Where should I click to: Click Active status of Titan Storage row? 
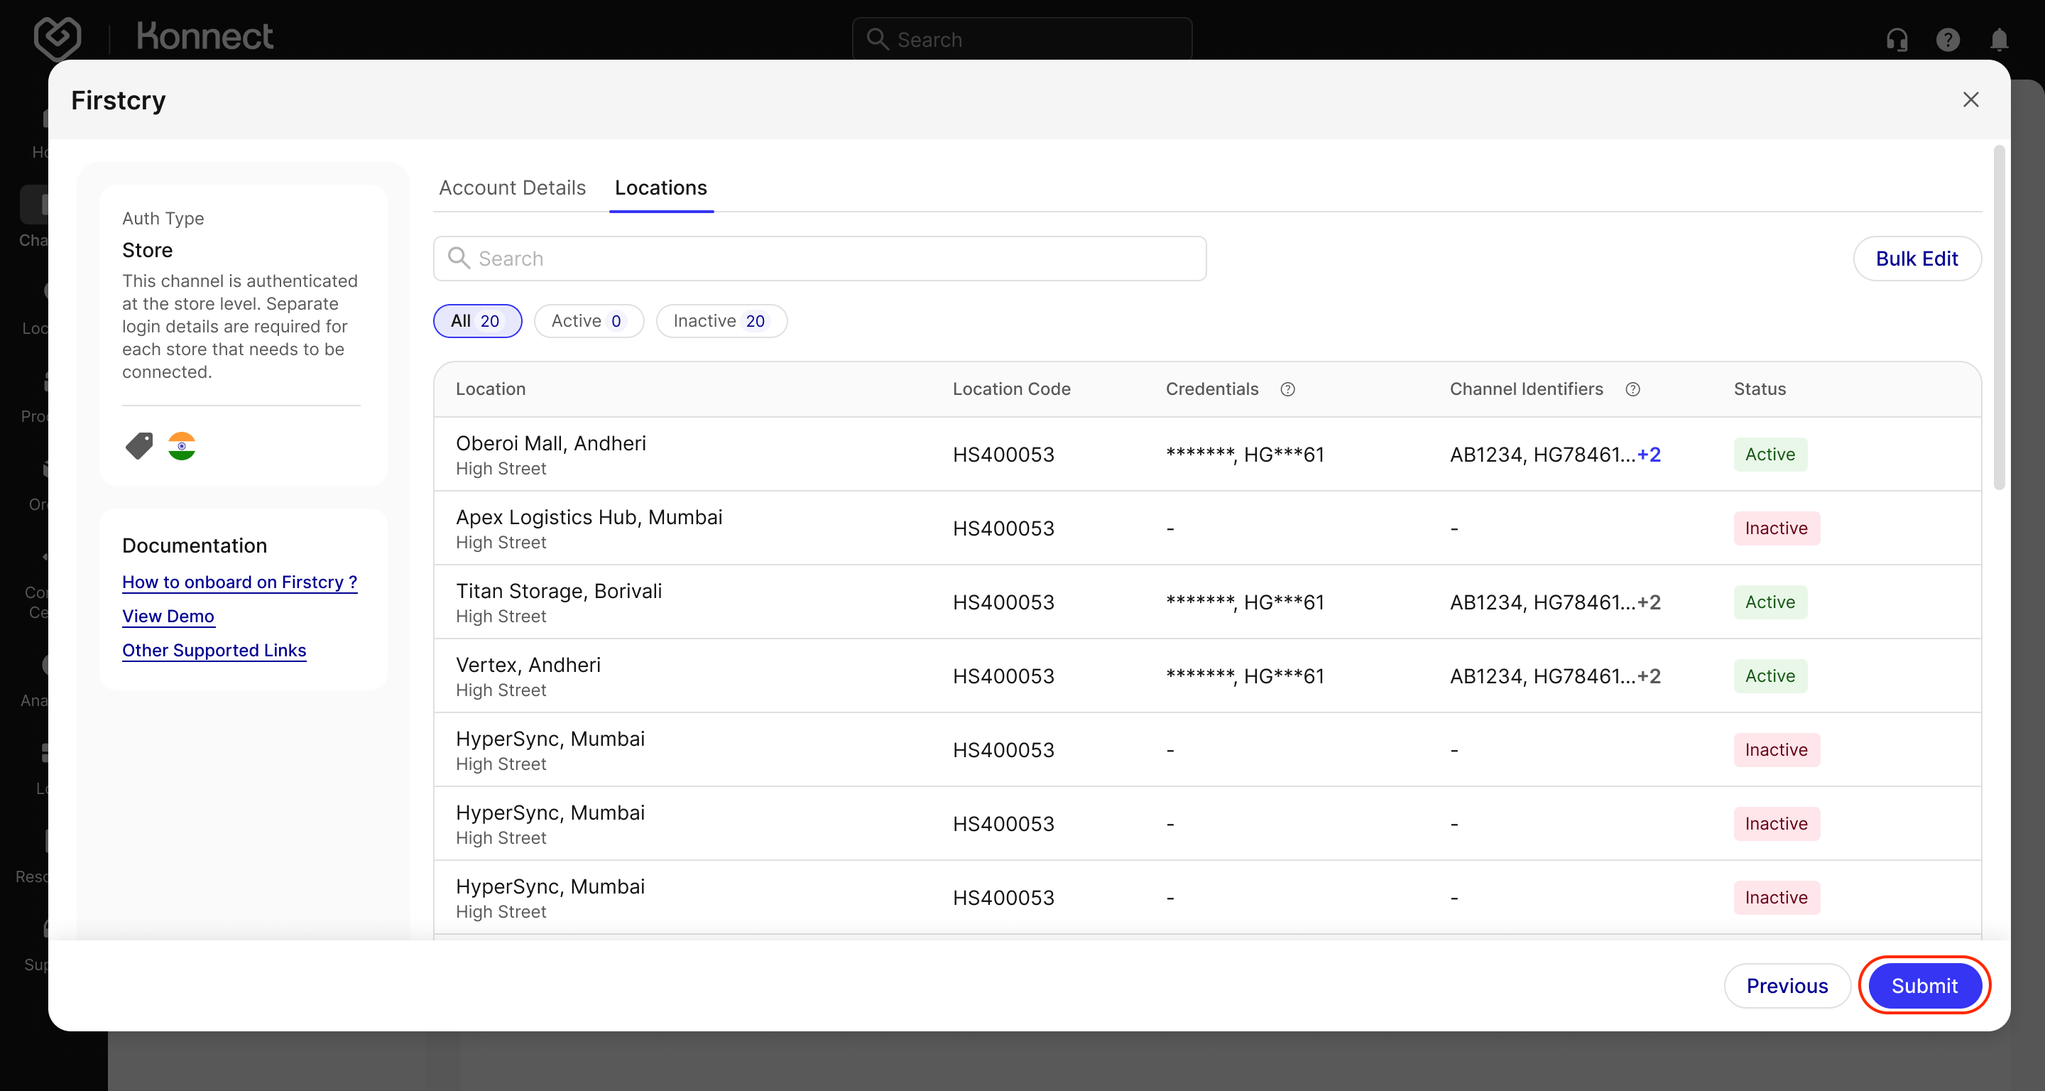(x=1770, y=602)
